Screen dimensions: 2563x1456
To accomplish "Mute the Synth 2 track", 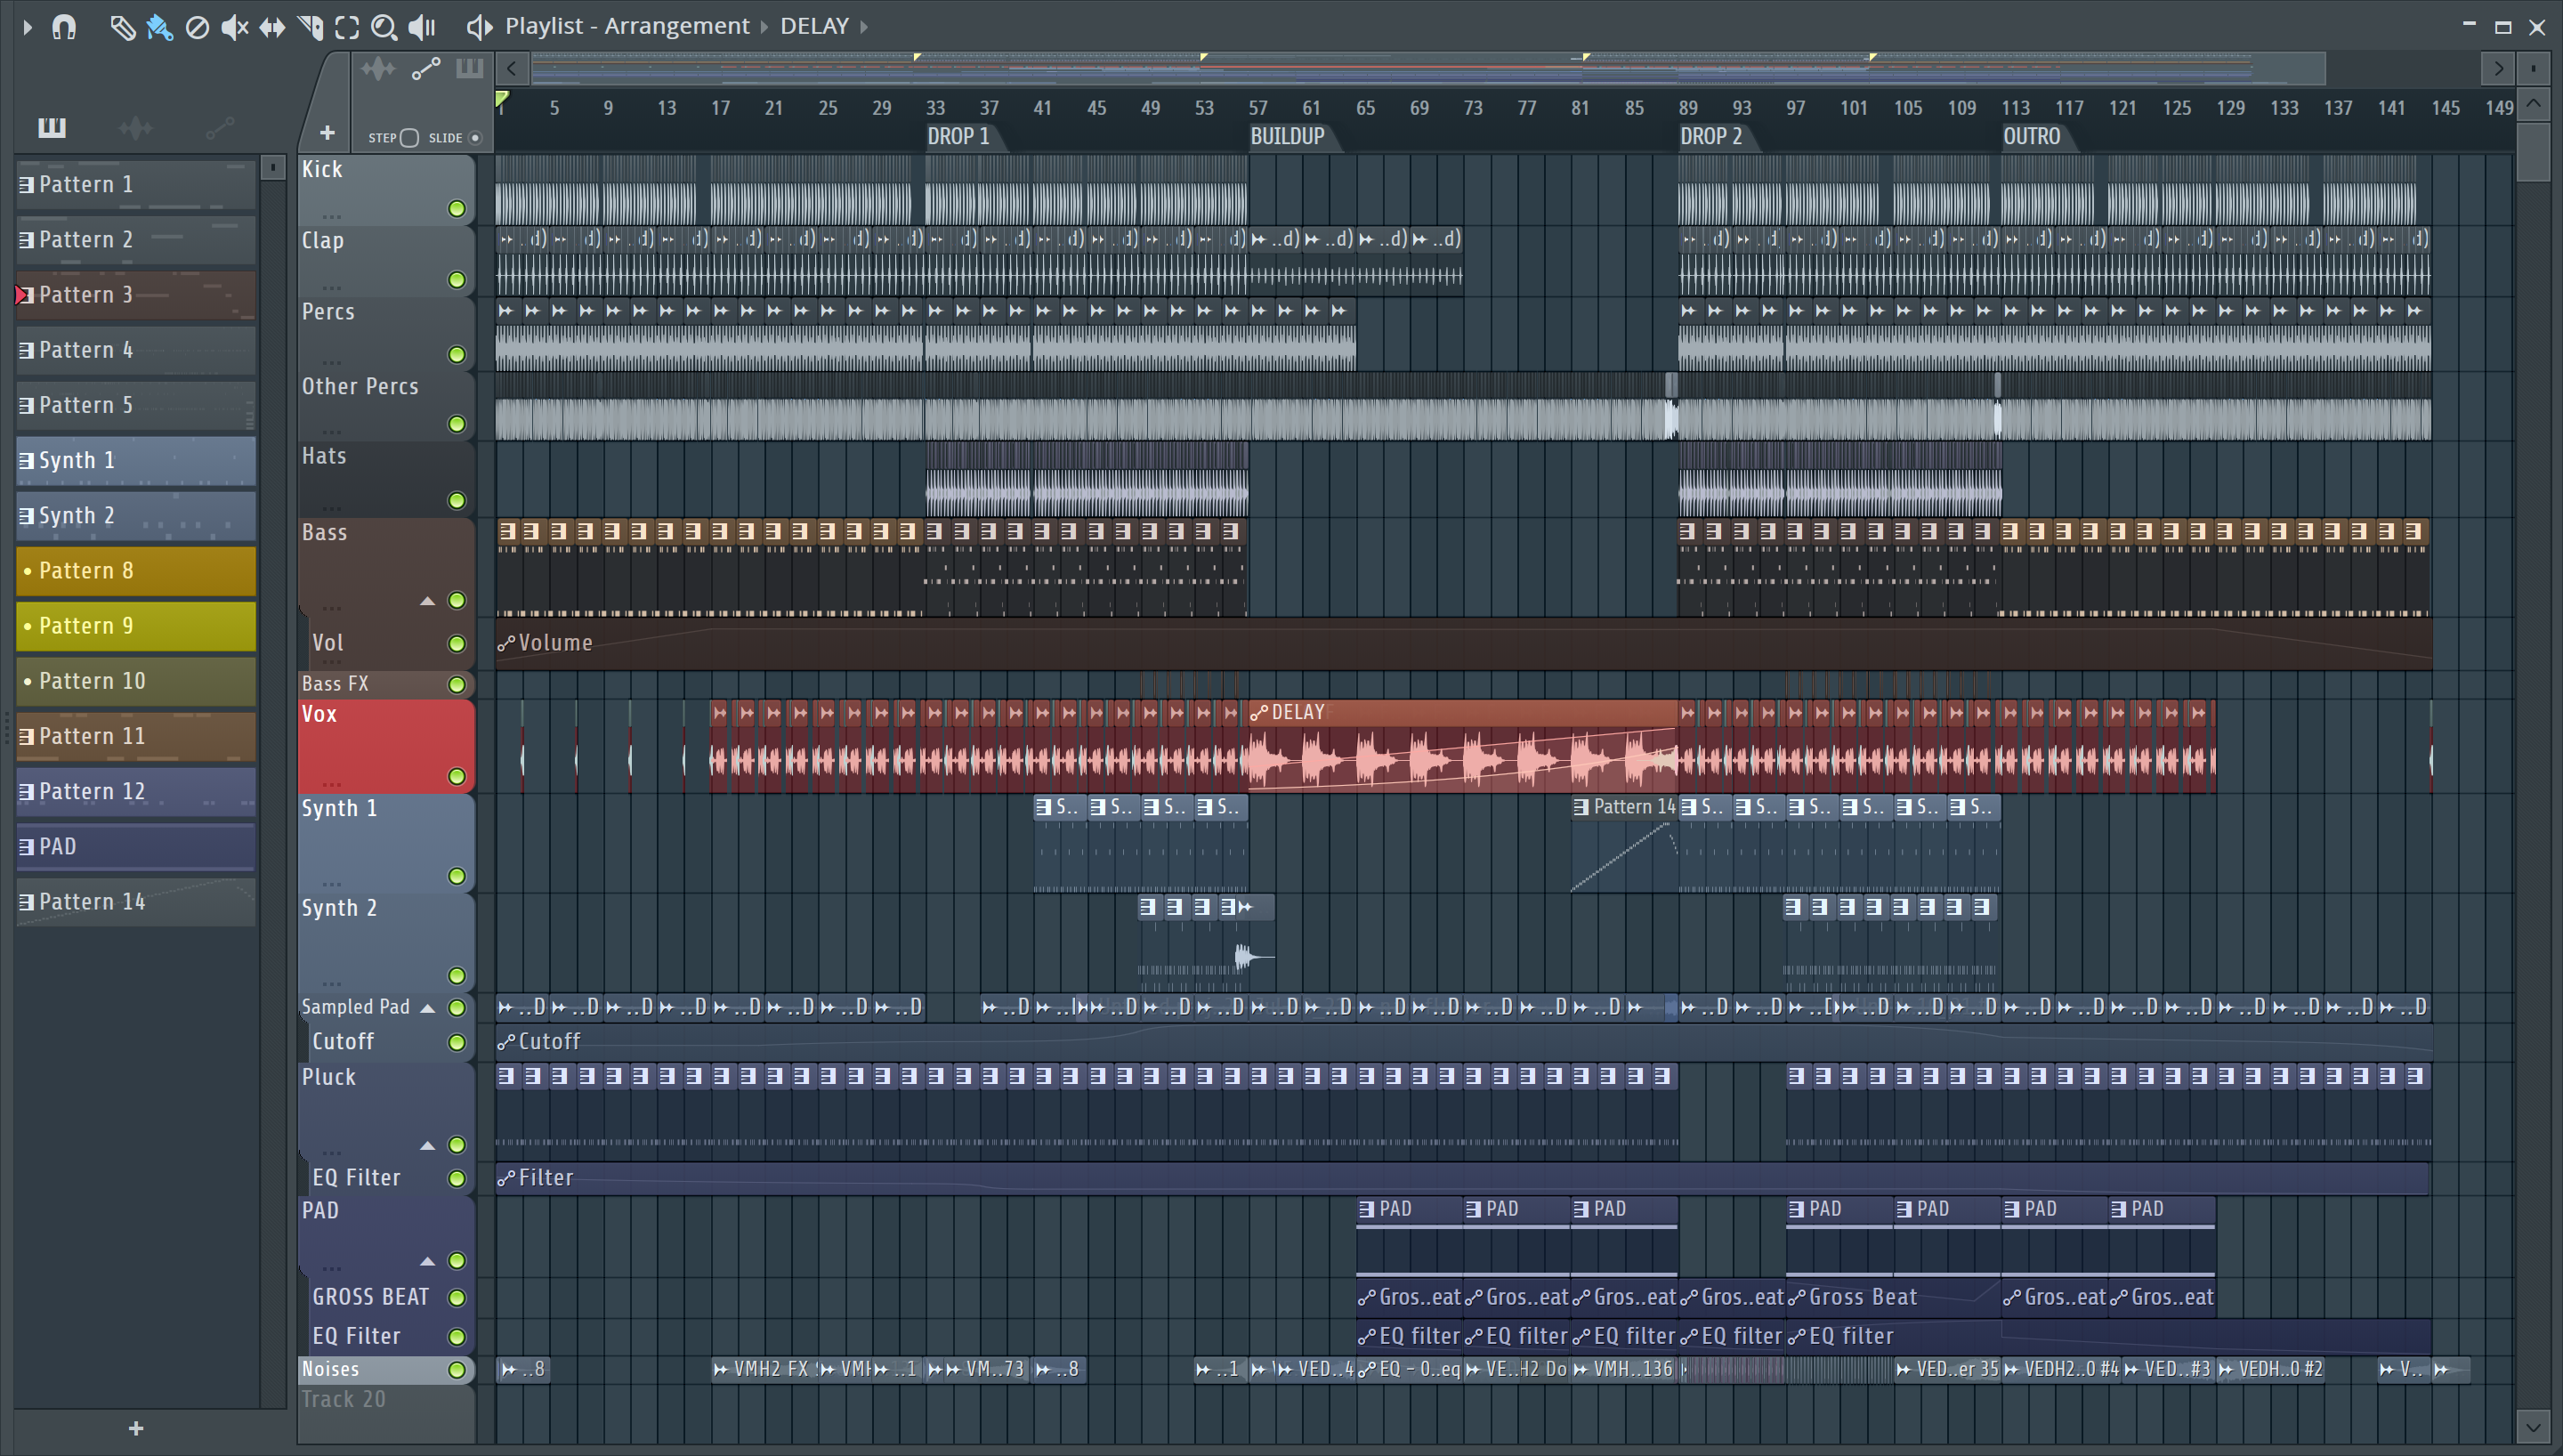I will click(457, 976).
